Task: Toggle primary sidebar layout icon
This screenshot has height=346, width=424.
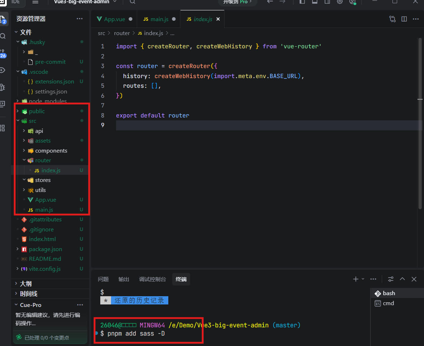Action: tap(302, 2)
